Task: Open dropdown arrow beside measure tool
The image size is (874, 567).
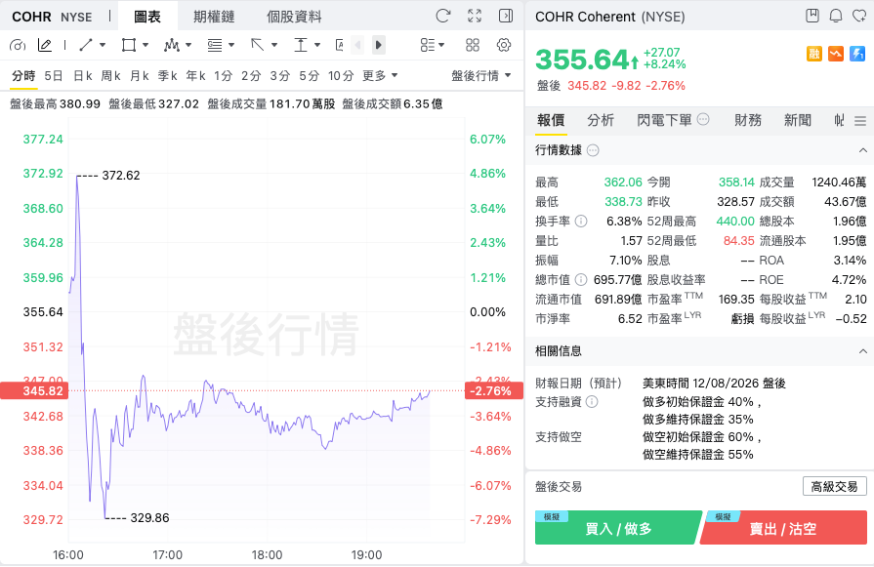Action: pyautogui.click(x=317, y=45)
